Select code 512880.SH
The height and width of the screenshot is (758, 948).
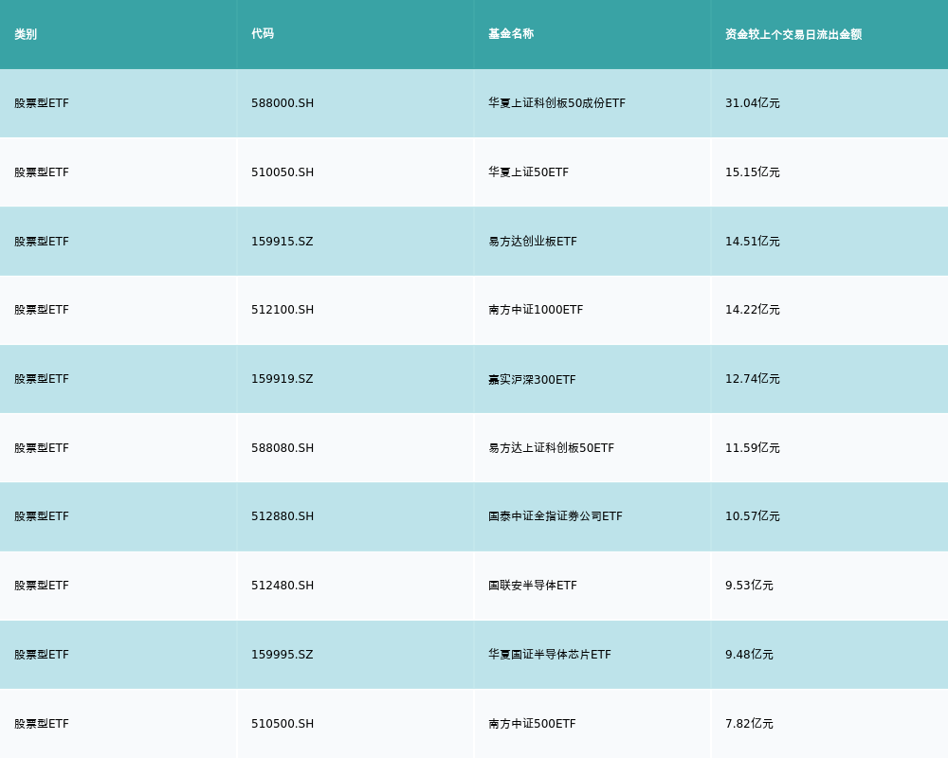click(x=283, y=516)
